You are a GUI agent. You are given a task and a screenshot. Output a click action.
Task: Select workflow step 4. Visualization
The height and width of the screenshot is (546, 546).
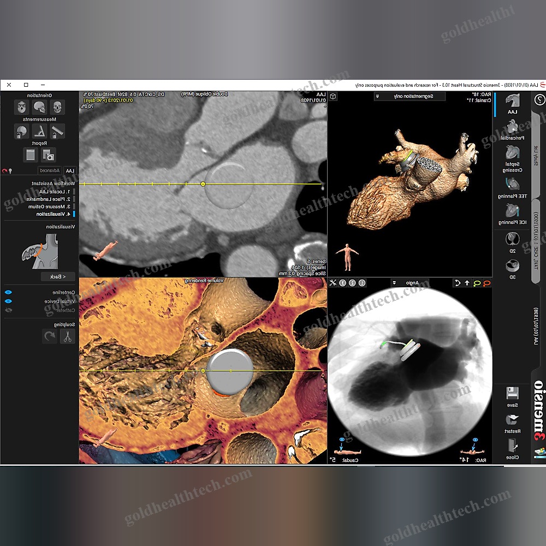pyautogui.click(x=54, y=214)
